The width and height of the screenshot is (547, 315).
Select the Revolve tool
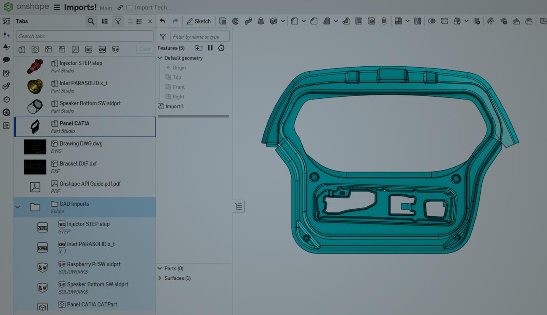[235, 21]
